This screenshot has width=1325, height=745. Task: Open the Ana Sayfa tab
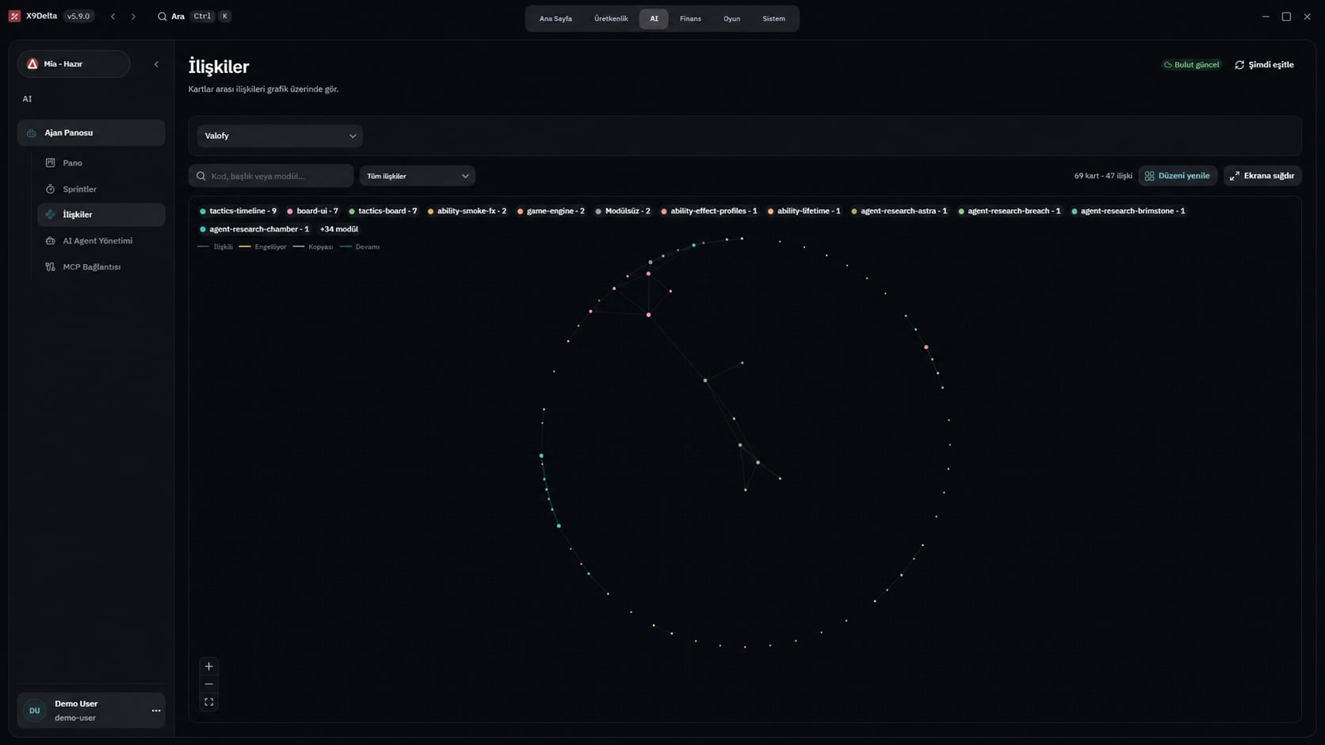pyautogui.click(x=556, y=18)
